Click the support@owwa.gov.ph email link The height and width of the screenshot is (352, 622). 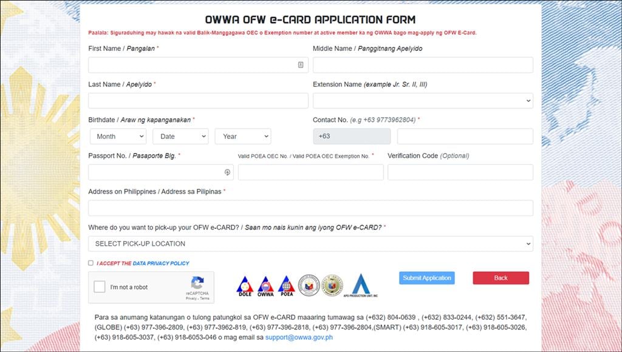click(299, 337)
